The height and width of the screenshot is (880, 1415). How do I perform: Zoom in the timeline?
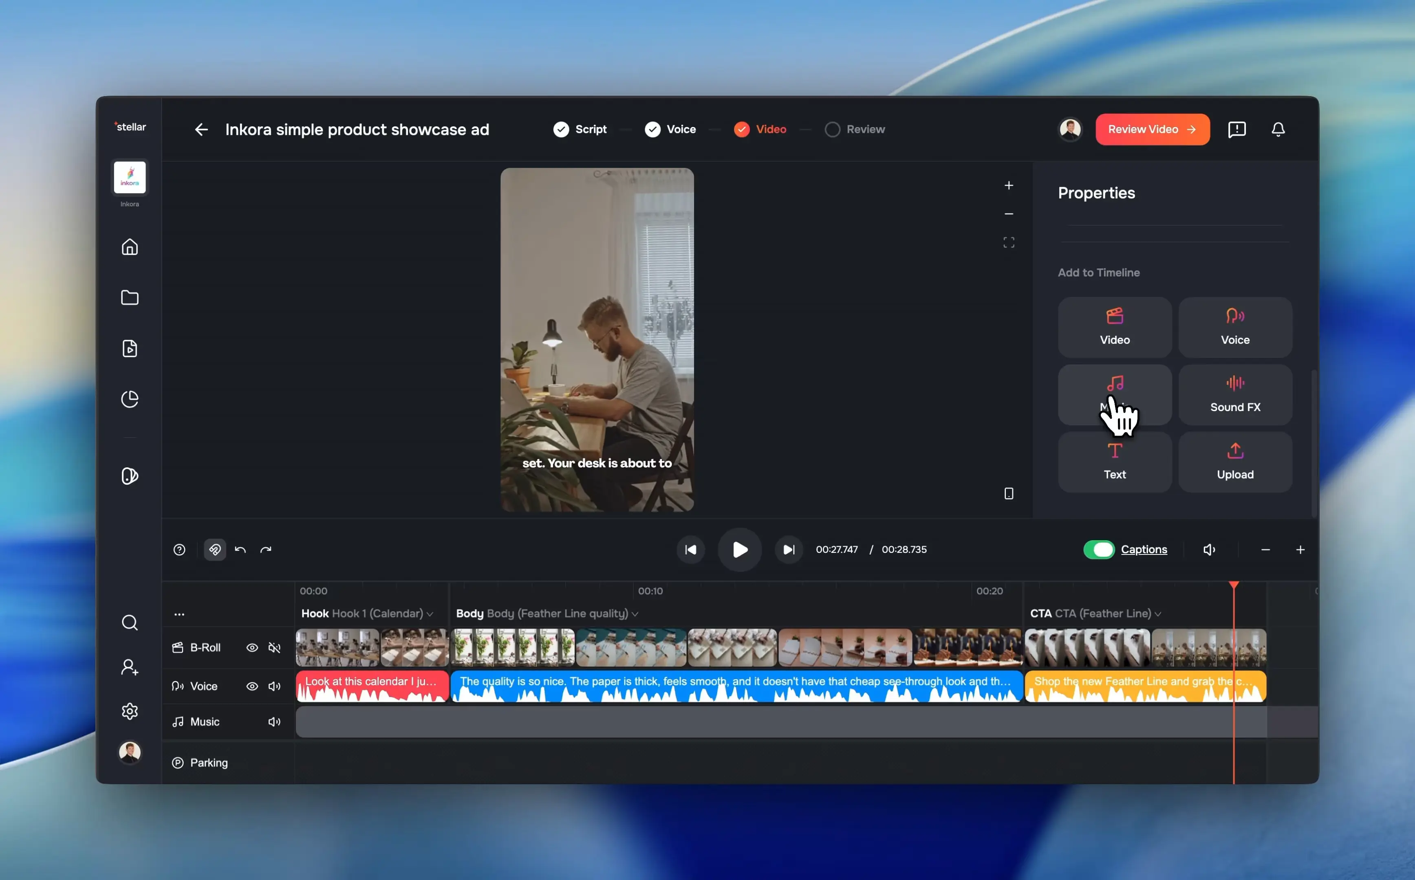[1300, 550]
